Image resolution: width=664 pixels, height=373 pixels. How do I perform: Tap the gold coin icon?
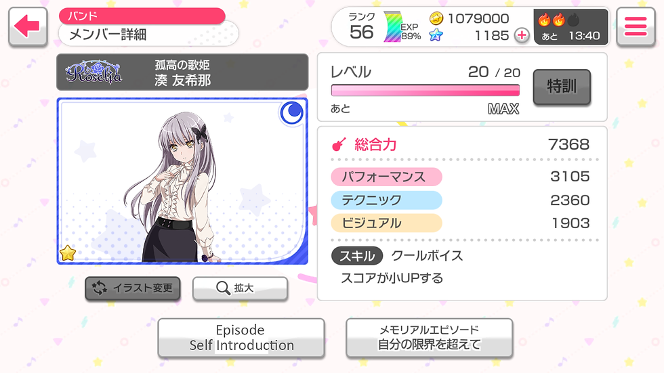click(436, 18)
